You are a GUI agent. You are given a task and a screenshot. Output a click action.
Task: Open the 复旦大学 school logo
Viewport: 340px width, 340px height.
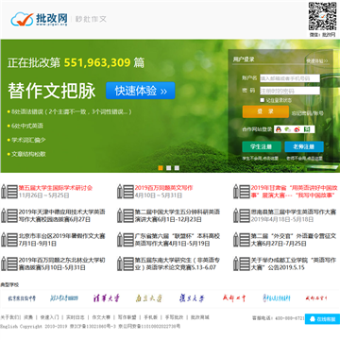click(x=192, y=297)
